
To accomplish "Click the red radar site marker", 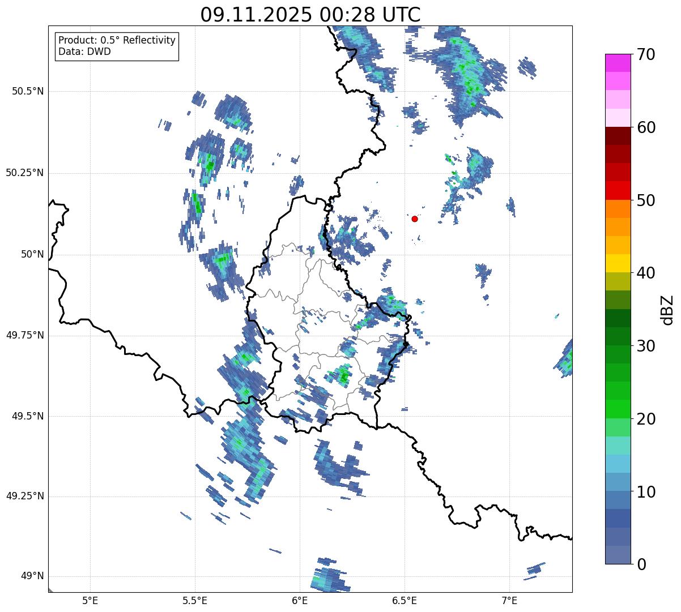I will click(x=415, y=219).
